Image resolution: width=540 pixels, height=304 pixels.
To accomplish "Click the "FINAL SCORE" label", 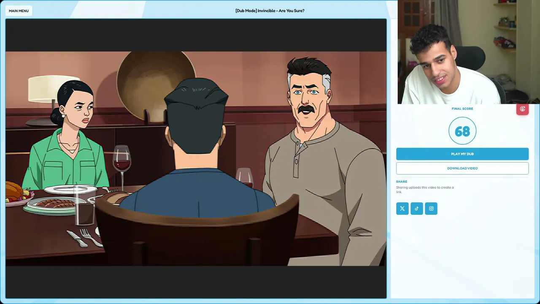I will pos(462,109).
